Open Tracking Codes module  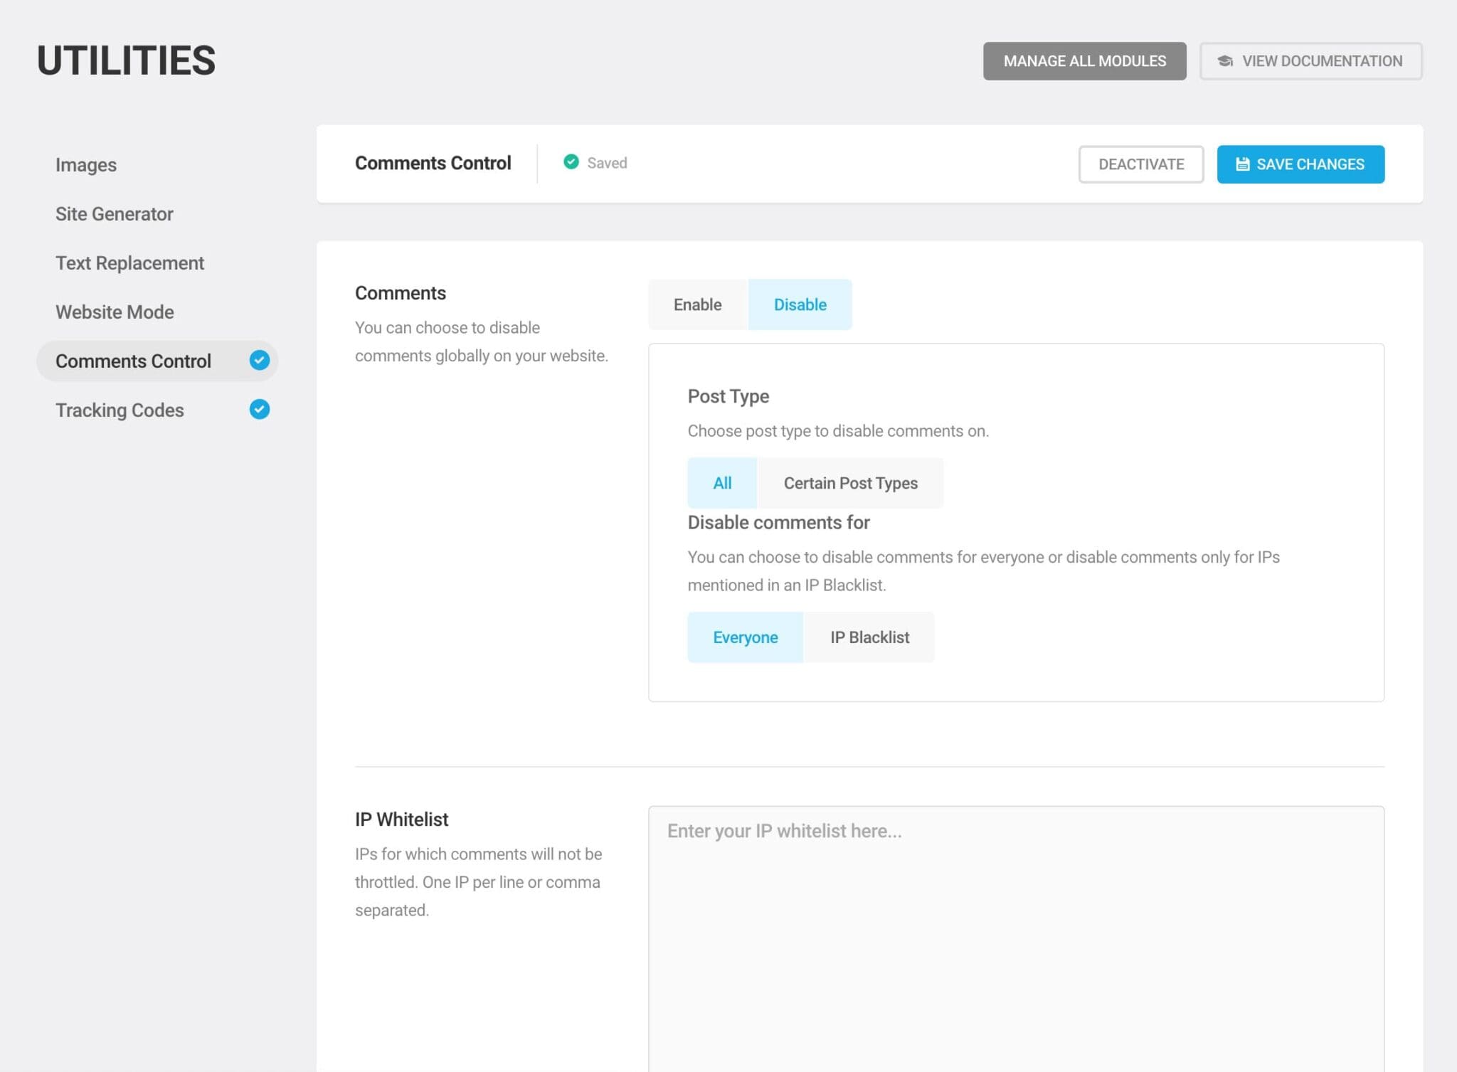point(120,410)
